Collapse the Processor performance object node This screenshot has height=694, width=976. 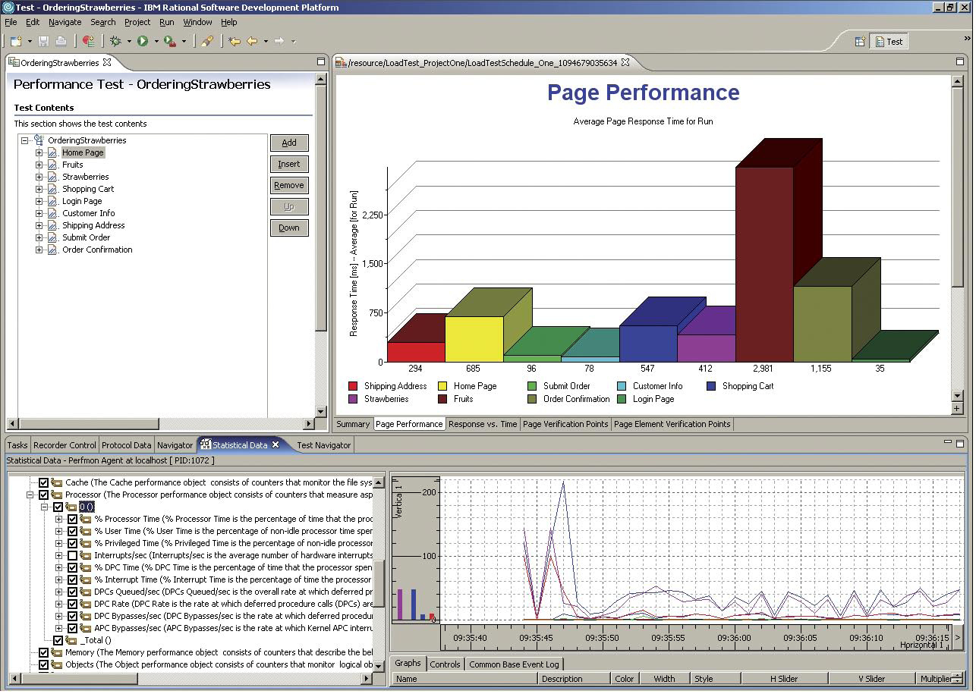pos(30,495)
